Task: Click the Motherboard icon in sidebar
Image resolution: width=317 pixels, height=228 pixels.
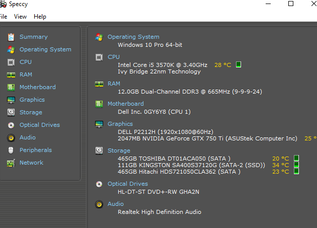Action: tap(11, 88)
